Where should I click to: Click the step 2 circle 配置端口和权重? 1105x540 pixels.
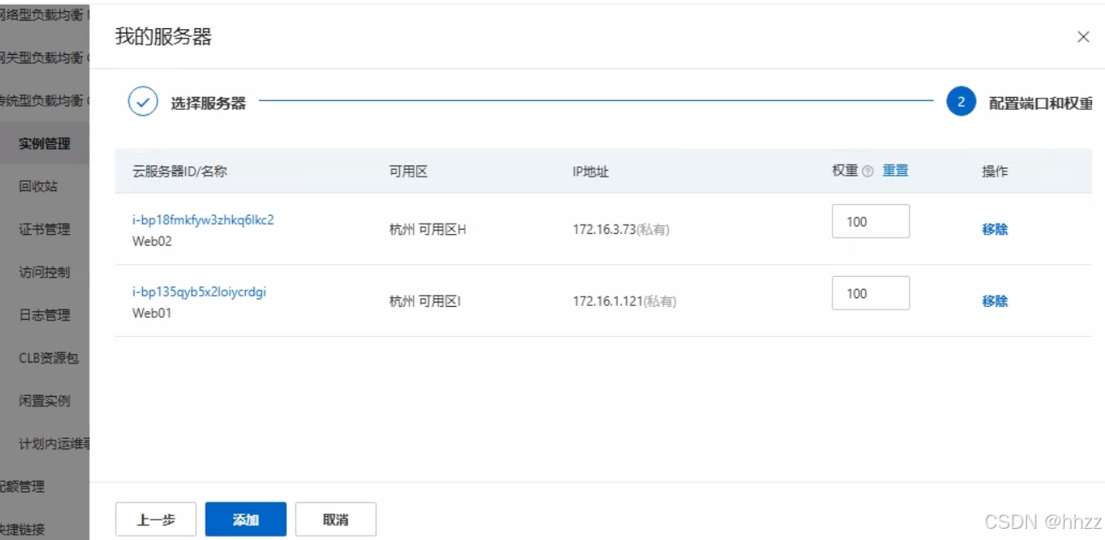[x=961, y=101]
